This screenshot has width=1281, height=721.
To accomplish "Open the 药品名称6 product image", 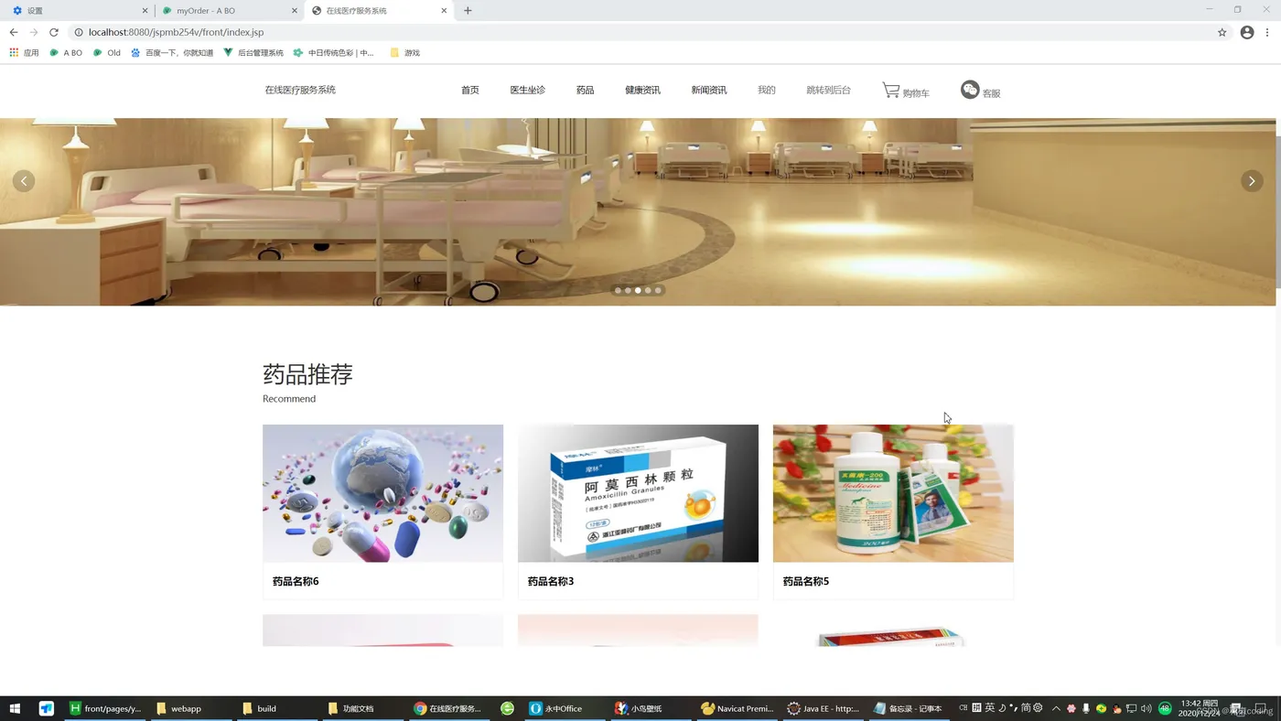I will point(382,493).
